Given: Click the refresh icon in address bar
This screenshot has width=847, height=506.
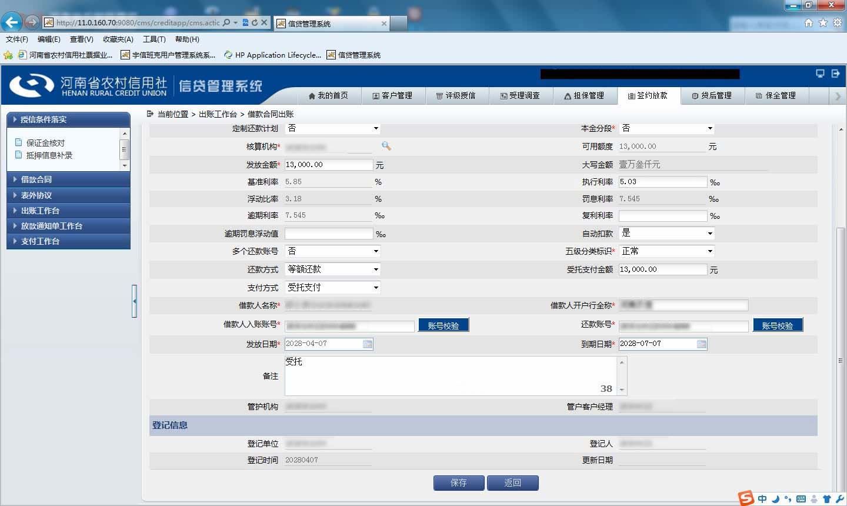Looking at the screenshot, I should point(255,22).
